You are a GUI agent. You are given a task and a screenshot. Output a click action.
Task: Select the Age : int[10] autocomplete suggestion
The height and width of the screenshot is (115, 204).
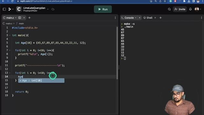click(x=41, y=80)
